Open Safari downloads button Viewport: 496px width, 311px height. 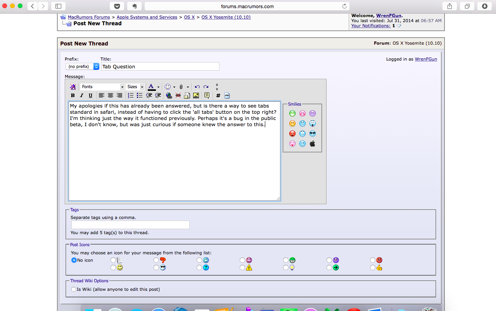pos(485,6)
